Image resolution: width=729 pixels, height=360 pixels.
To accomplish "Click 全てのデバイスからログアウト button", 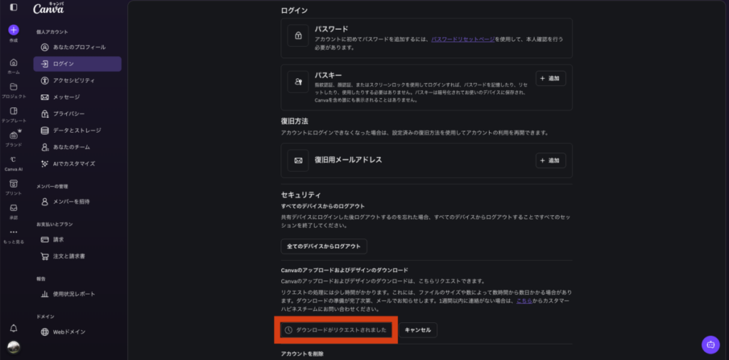I will [x=324, y=246].
